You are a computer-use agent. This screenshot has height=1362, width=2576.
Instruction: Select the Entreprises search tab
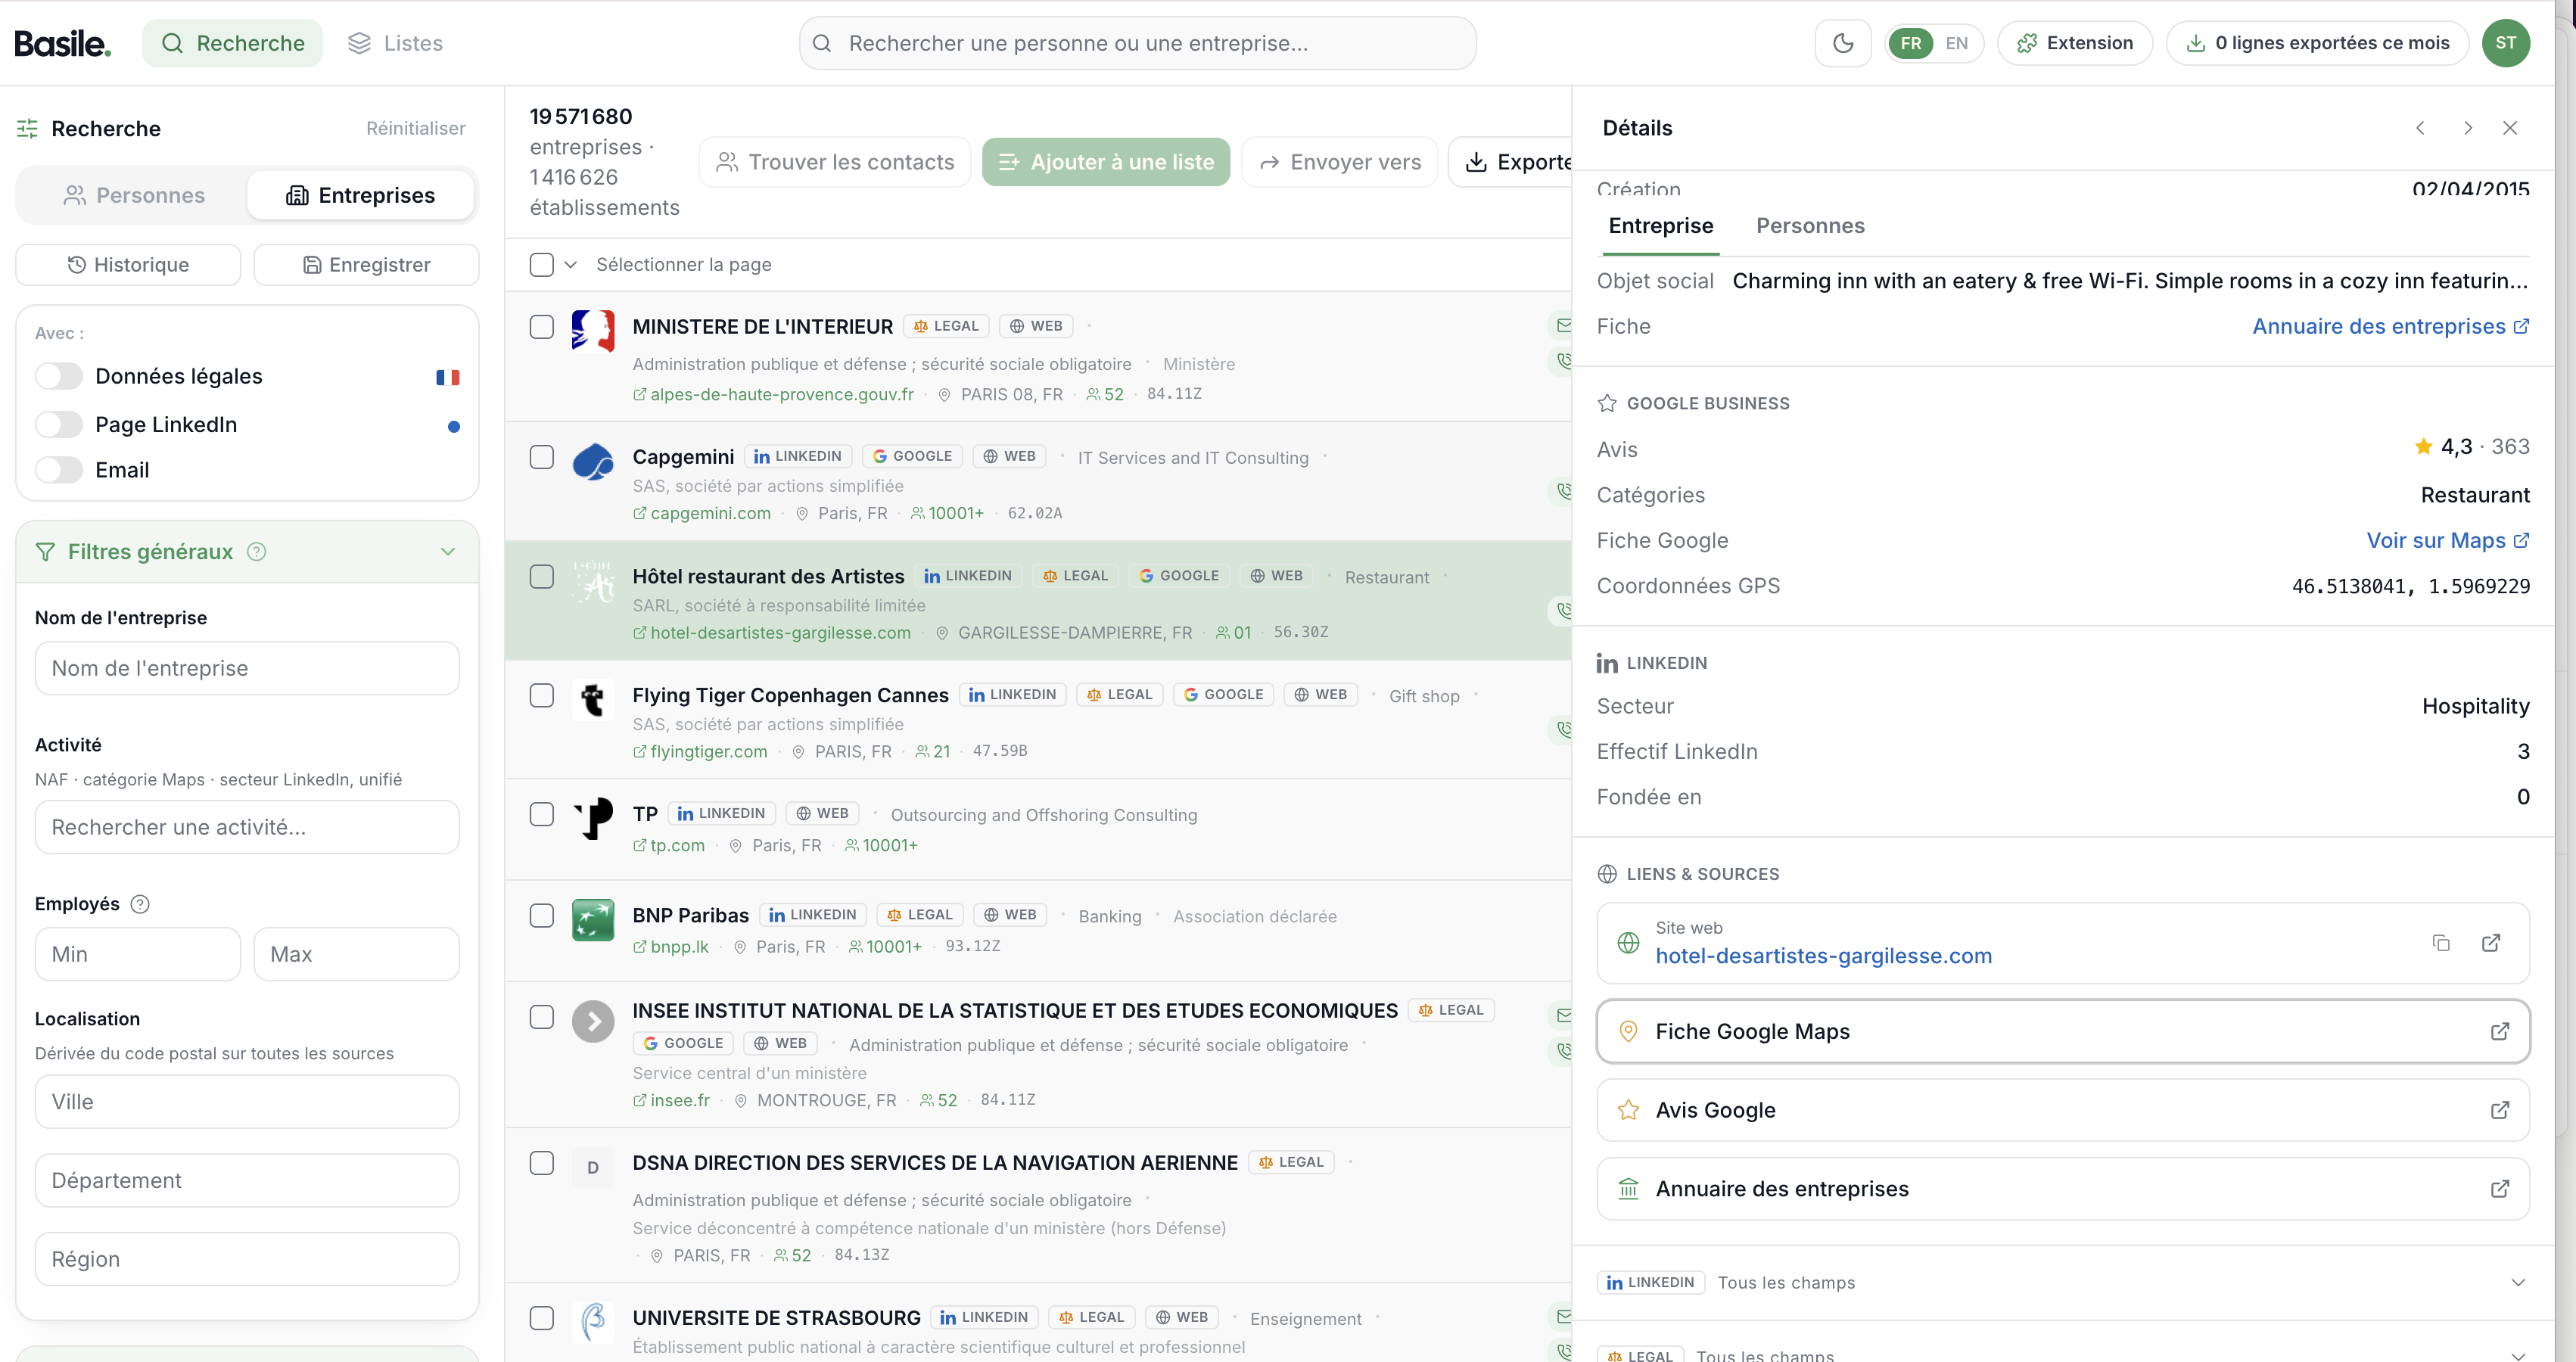pyautogui.click(x=360, y=195)
